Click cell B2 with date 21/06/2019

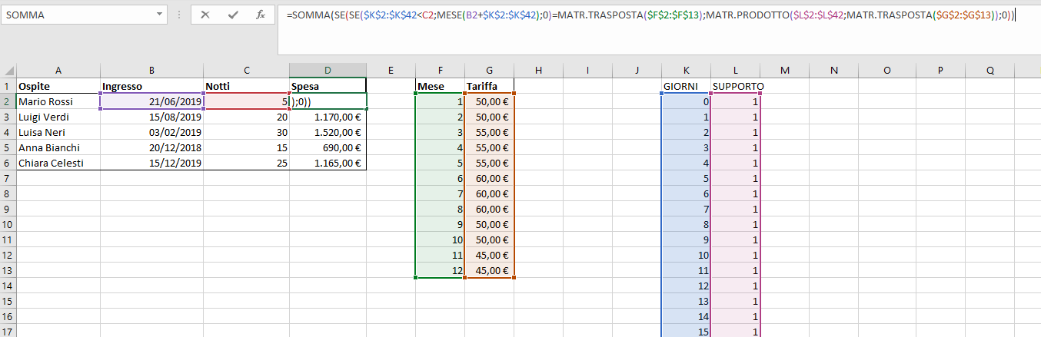(152, 101)
